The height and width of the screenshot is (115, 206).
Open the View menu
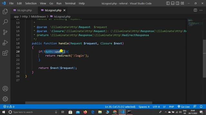click(43, 4)
